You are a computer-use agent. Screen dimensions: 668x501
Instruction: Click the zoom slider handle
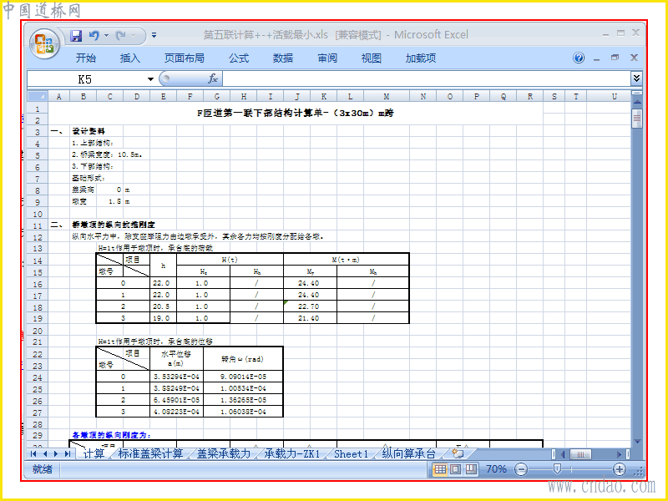557,469
